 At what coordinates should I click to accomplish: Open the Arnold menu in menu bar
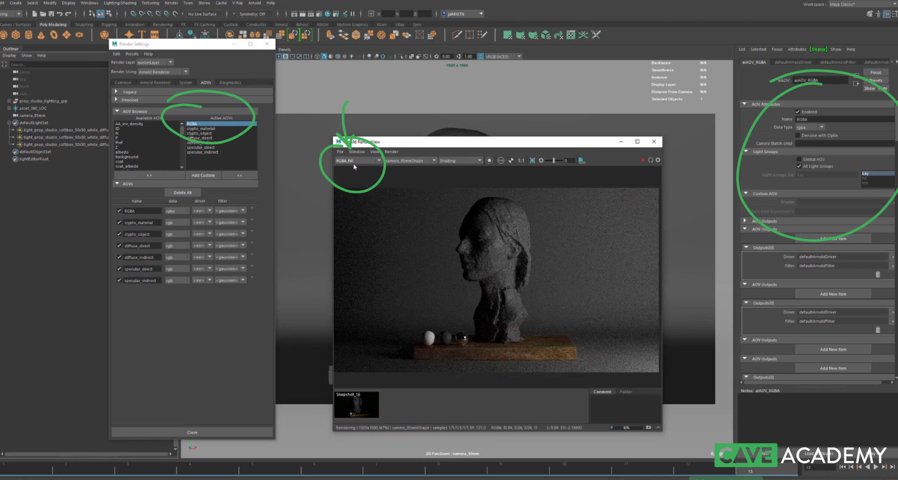tap(254, 3)
